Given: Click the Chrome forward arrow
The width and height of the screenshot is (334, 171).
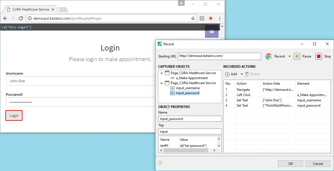Looking at the screenshot, I should tap(13, 18).
